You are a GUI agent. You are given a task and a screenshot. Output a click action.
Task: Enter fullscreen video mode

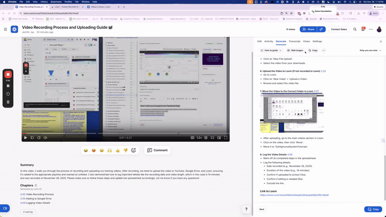tap(226, 138)
